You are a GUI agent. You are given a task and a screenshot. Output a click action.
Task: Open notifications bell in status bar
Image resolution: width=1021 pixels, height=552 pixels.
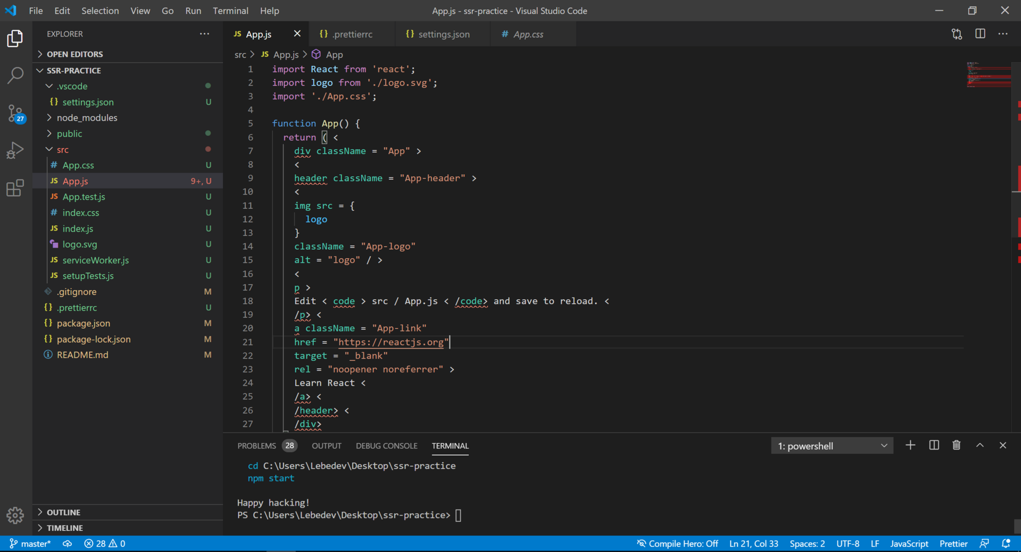[x=1006, y=543]
